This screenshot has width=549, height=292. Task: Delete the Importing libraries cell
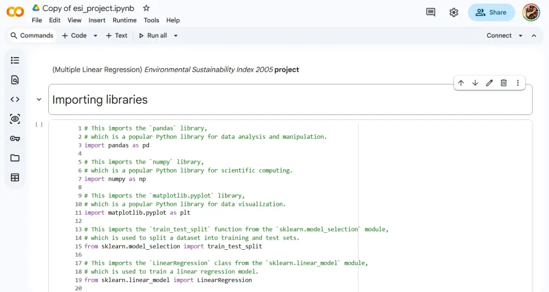pyautogui.click(x=503, y=83)
